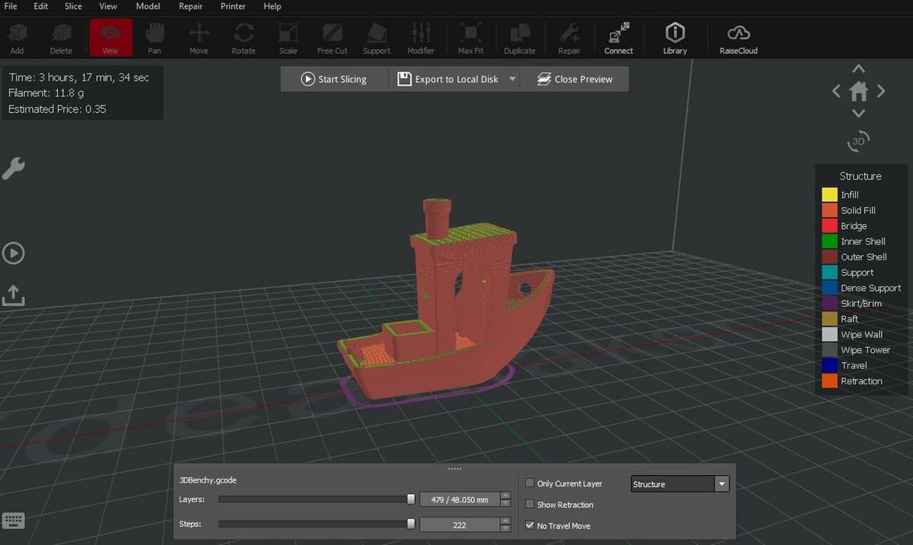Increase Steps value with up stepper
Viewport: 913px width, 545px height.
(505, 521)
